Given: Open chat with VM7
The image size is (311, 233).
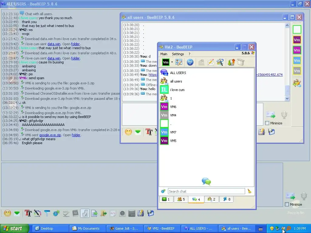Looking at the screenshot, I should point(207,132).
